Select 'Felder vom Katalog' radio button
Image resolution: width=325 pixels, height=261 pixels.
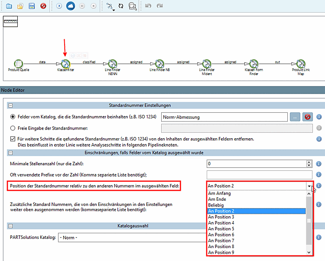[x=13, y=117]
